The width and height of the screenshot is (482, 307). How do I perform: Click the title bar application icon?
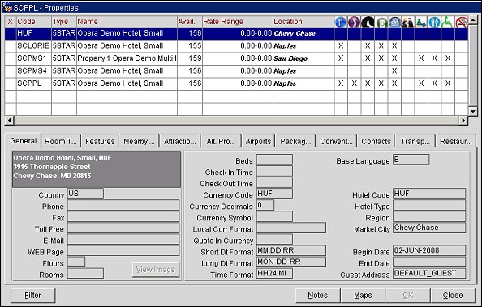(x=6, y=7)
